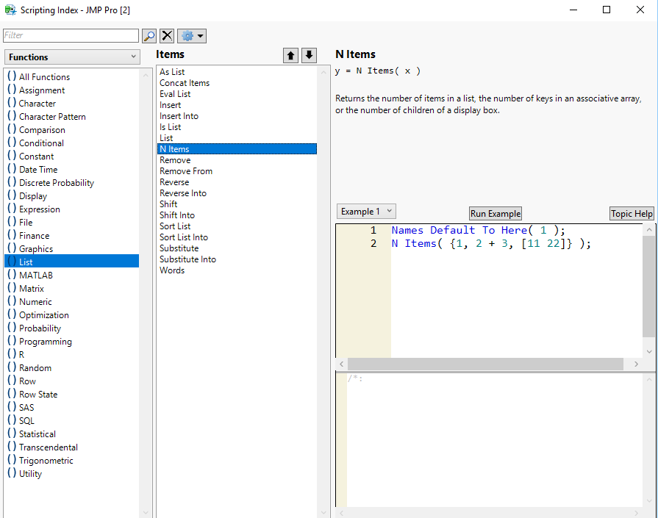The width and height of the screenshot is (658, 518).
Task: Select the Character Pattern category
Action: [x=52, y=117]
